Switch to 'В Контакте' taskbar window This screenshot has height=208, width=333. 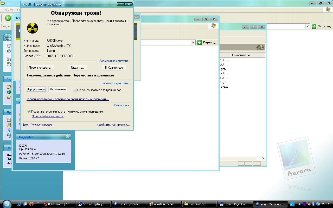tap(58, 204)
